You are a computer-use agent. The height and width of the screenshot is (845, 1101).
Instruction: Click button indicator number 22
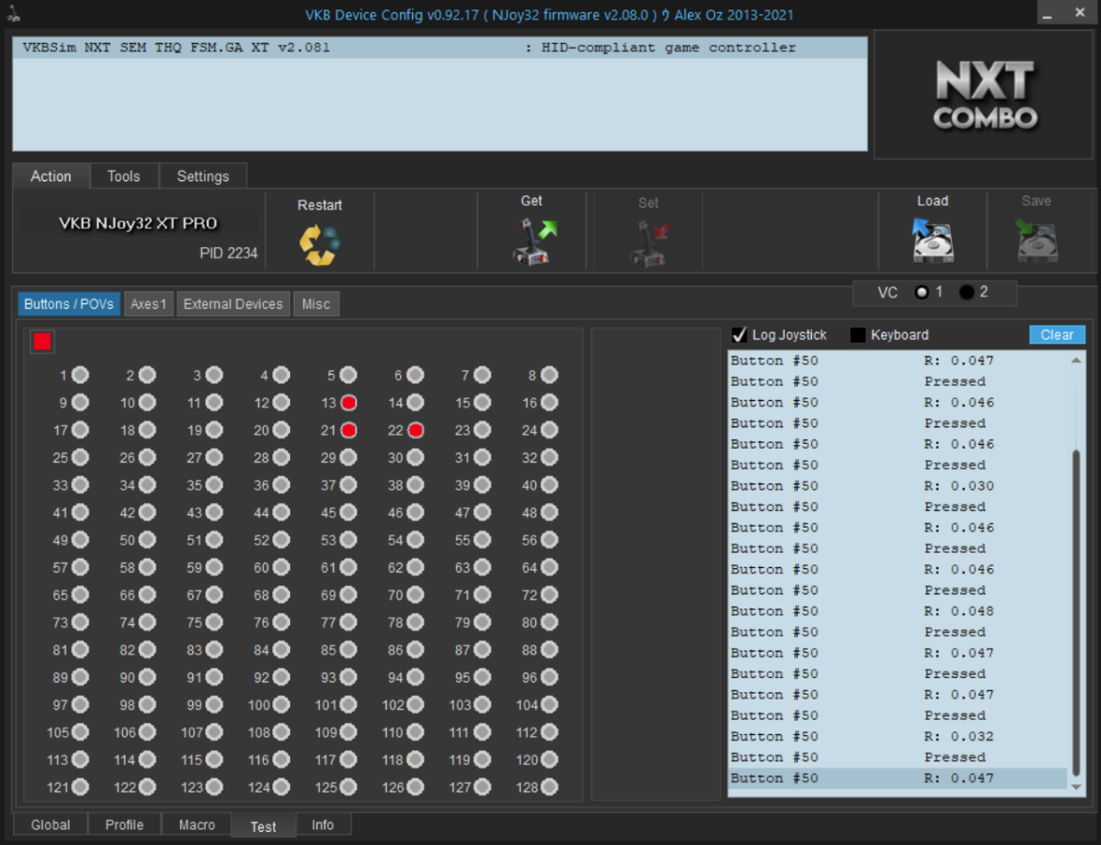click(416, 431)
